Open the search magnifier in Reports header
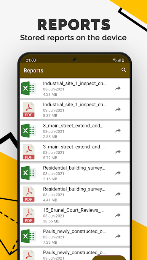The image size is (147, 260). point(124,70)
